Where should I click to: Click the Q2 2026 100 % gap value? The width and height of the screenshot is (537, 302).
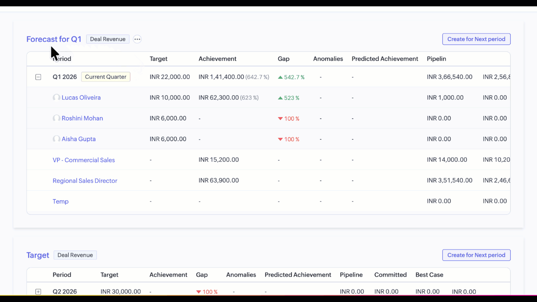(207, 292)
